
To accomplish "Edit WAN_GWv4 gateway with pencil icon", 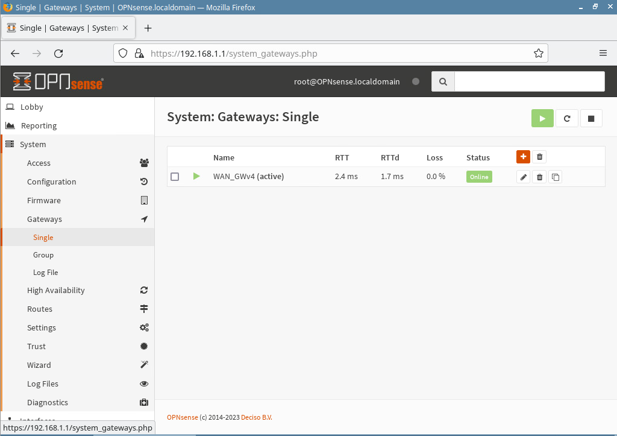I will 524,177.
